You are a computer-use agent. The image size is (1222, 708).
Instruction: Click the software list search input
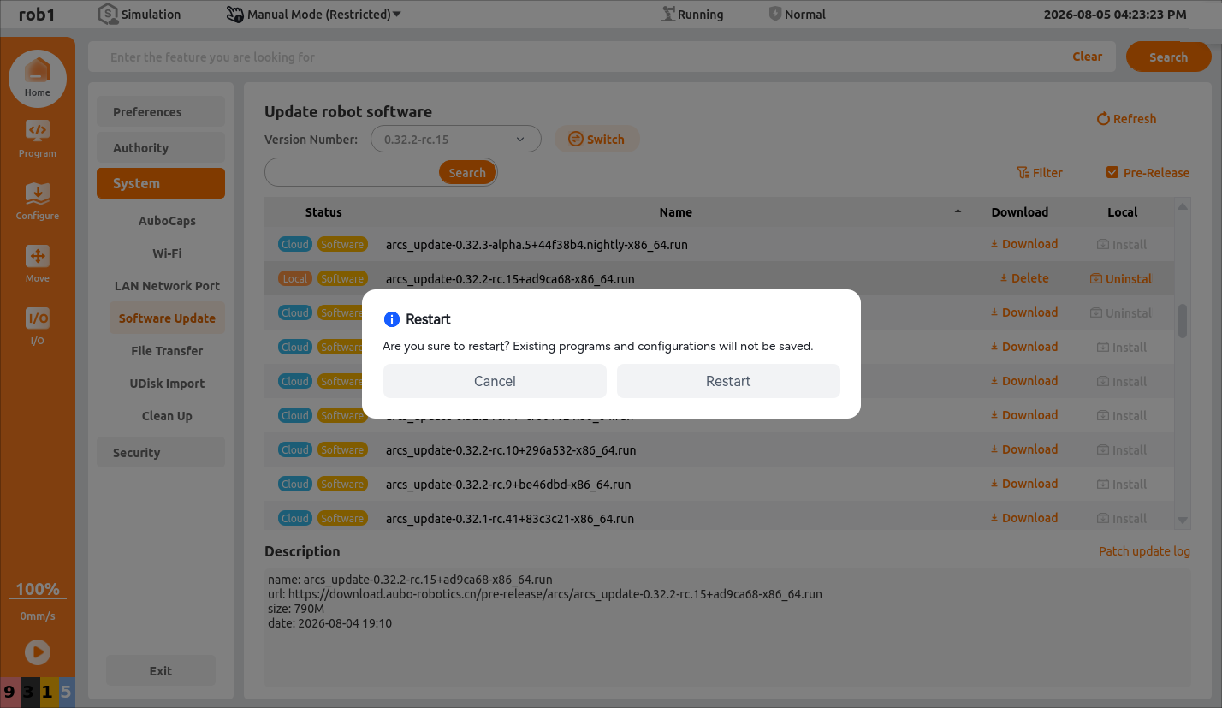[352, 172]
